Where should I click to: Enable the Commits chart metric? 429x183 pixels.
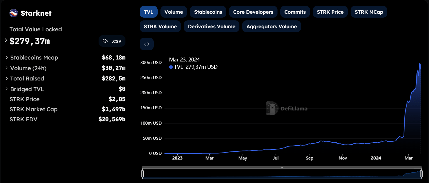(295, 12)
